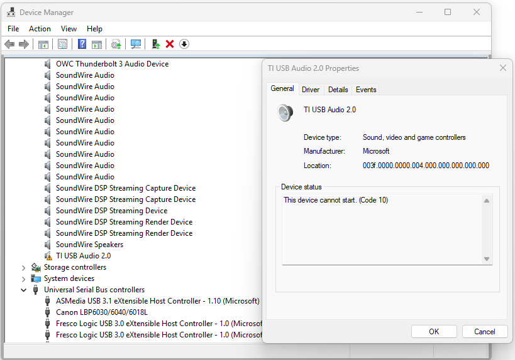Expand the System devices category
Viewport: 515px width, 360px height.
click(23, 279)
